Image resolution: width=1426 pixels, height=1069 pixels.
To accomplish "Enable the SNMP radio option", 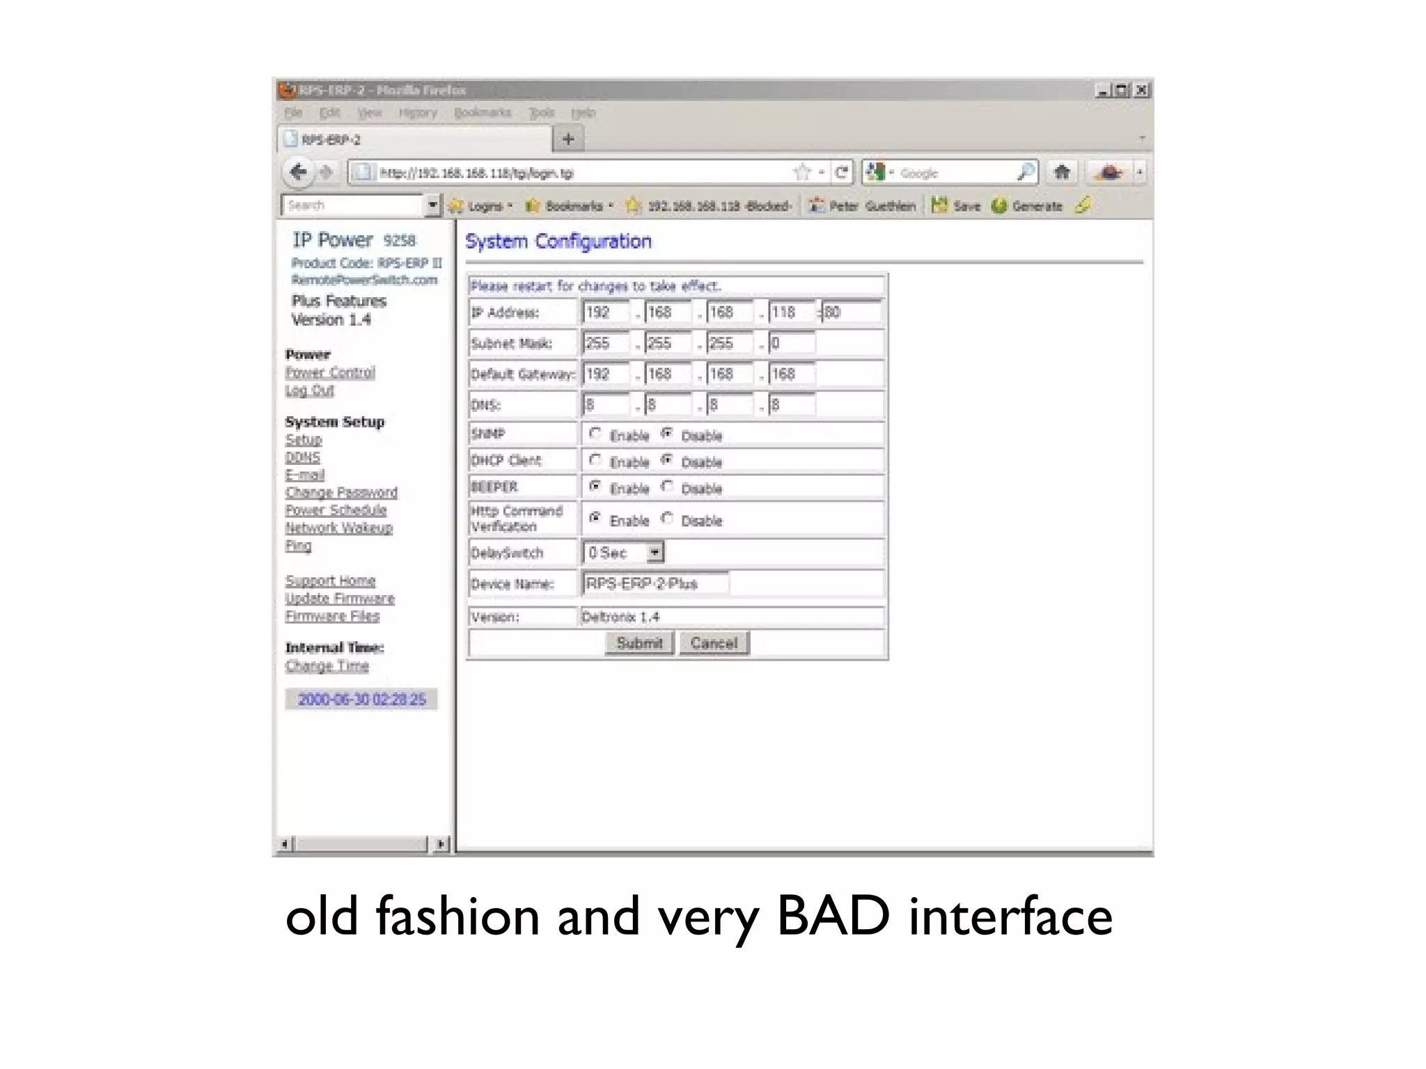I will click(595, 434).
